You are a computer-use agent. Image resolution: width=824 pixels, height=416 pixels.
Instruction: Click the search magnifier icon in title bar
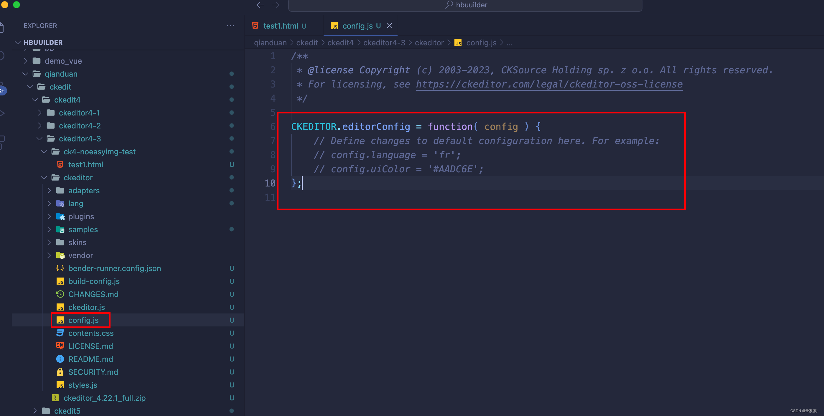tap(449, 4)
